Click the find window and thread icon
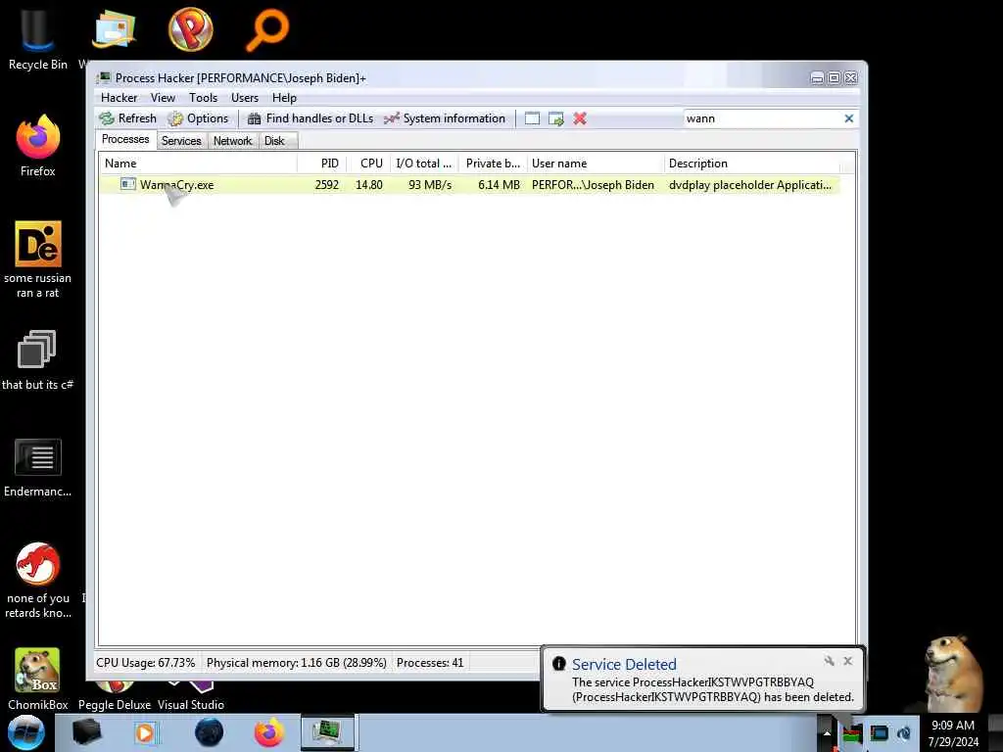1003x752 pixels. [556, 118]
